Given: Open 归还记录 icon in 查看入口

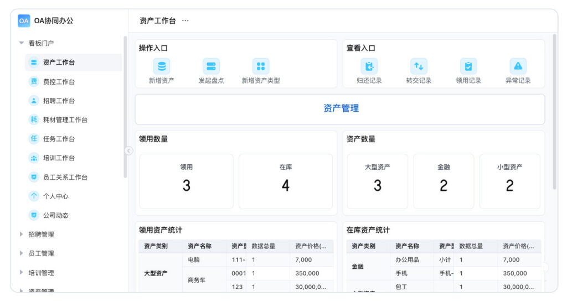Looking at the screenshot, I should click(369, 66).
